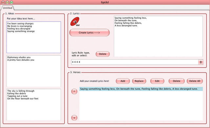Click the line 'Tapping out a tune'
Image resolution: width=210 pixels, height=128 pixels.
(17, 96)
